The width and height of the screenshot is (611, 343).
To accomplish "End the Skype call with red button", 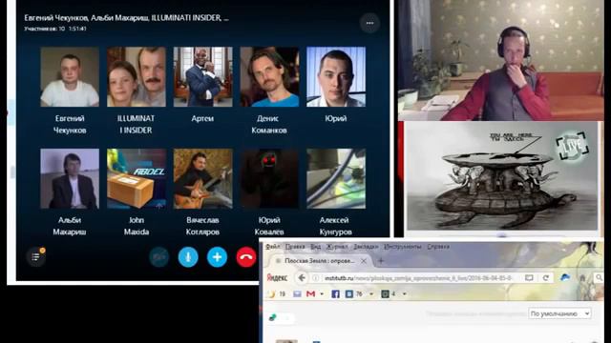I will 246,257.
